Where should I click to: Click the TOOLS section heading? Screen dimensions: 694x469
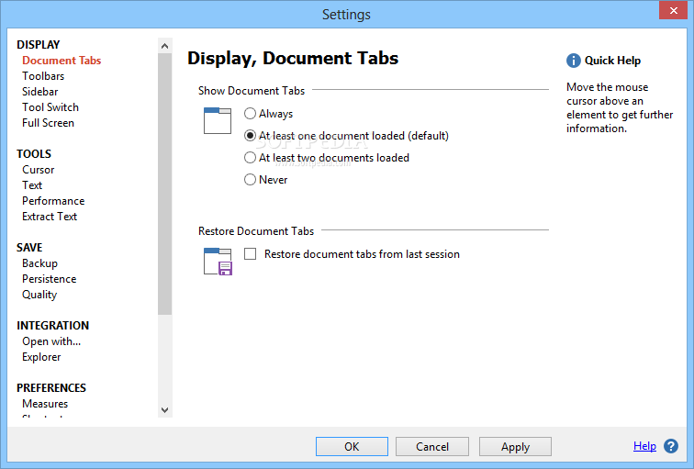tap(34, 154)
